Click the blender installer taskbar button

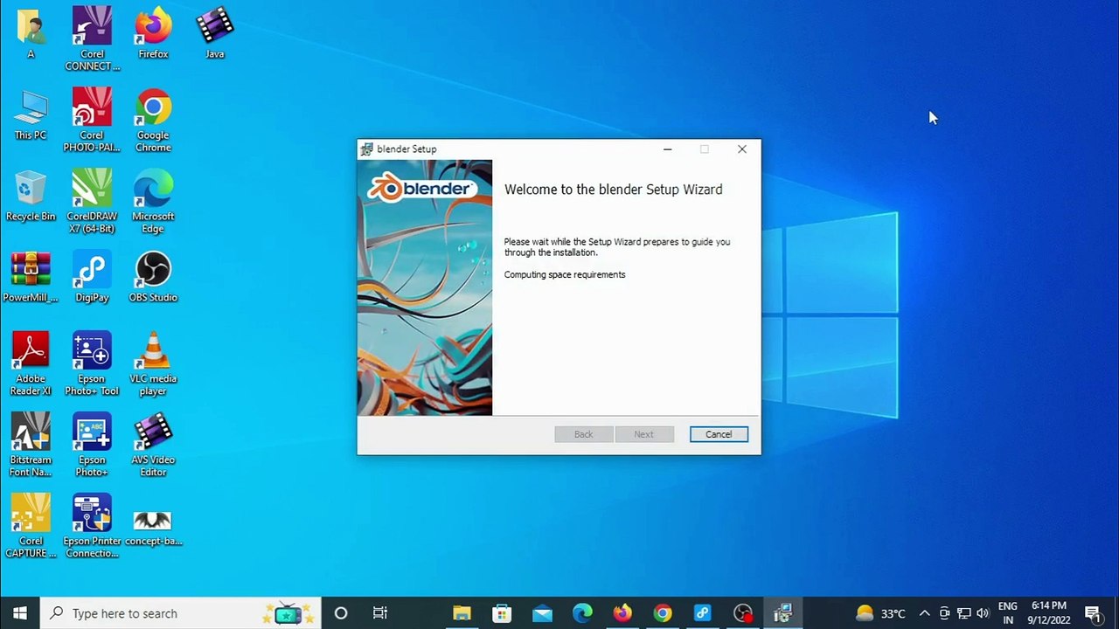[783, 613]
